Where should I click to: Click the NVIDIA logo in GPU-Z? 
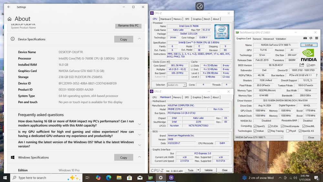308,55
